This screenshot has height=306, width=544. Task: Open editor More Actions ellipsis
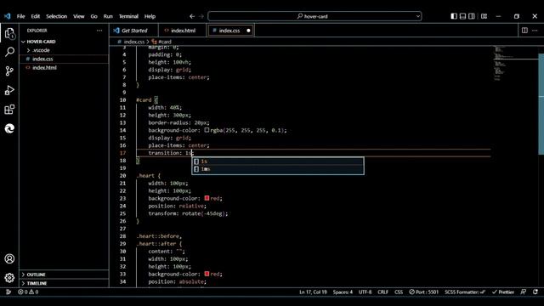[535, 31]
